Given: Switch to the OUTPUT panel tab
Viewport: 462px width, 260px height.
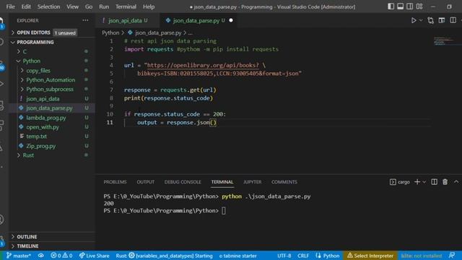Looking at the screenshot, I should [146, 182].
